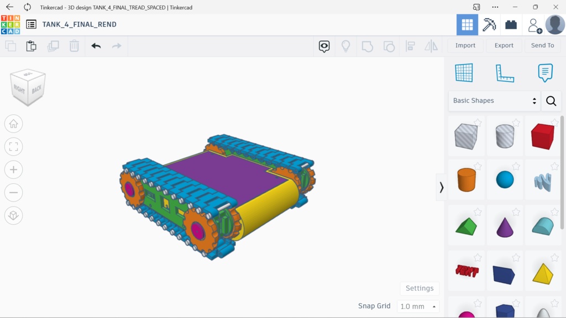566x318 pixels.
Task: Favorite the Text shape star
Action: 478,257
